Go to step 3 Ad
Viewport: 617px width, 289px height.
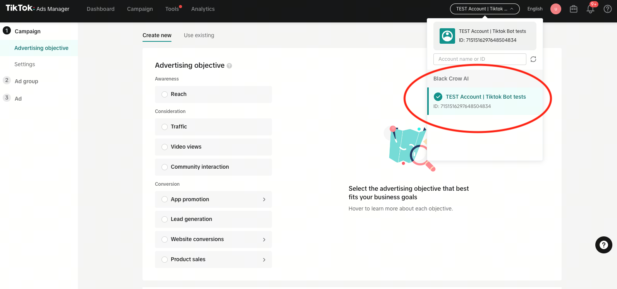pyautogui.click(x=12, y=98)
